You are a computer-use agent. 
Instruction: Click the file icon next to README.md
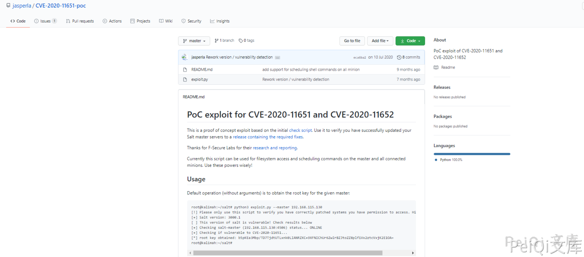pyautogui.click(x=185, y=69)
